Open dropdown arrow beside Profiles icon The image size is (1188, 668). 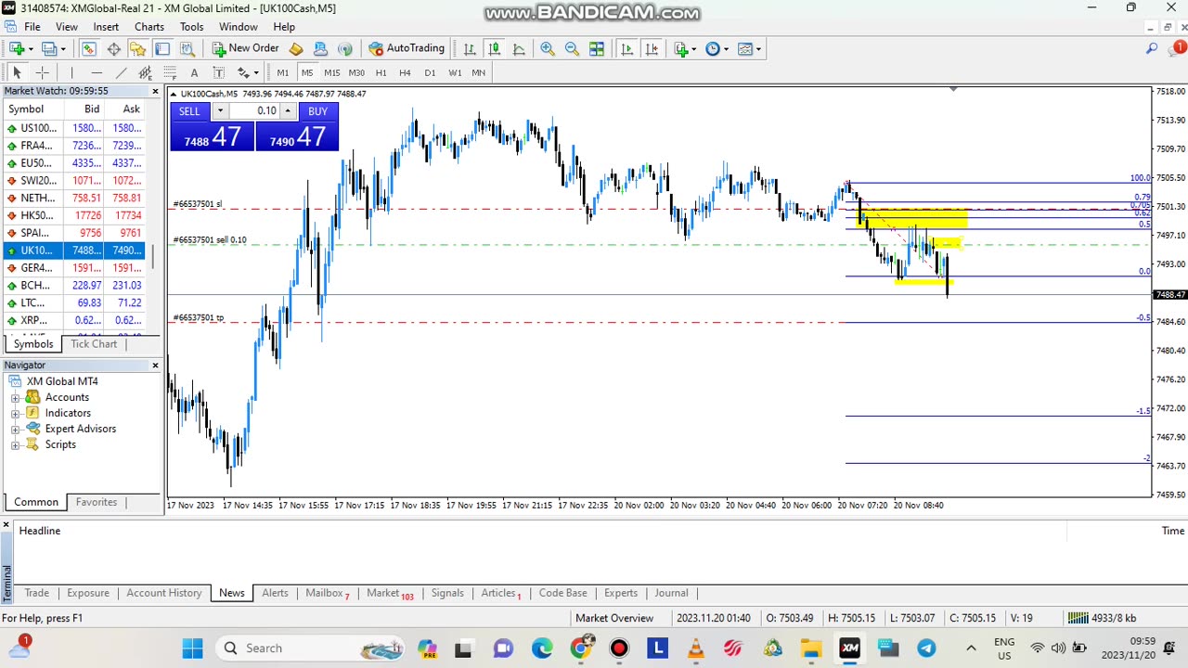(64, 48)
